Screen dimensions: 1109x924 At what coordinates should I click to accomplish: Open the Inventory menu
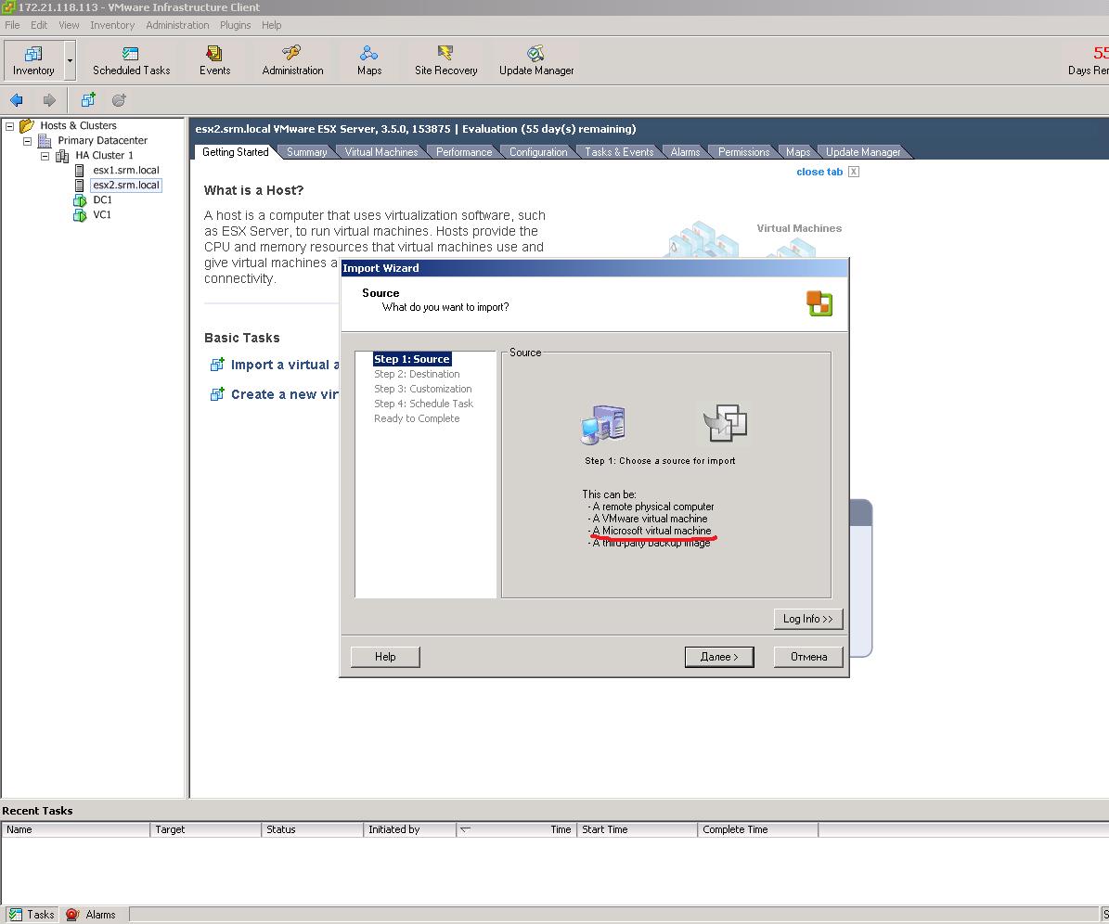click(x=111, y=25)
